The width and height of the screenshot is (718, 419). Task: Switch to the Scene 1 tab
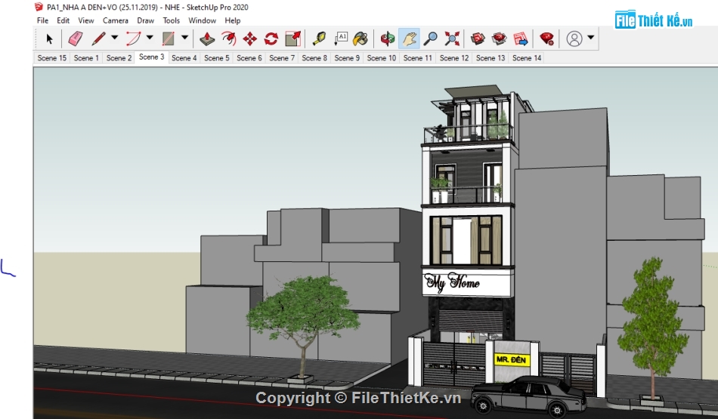coord(86,58)
